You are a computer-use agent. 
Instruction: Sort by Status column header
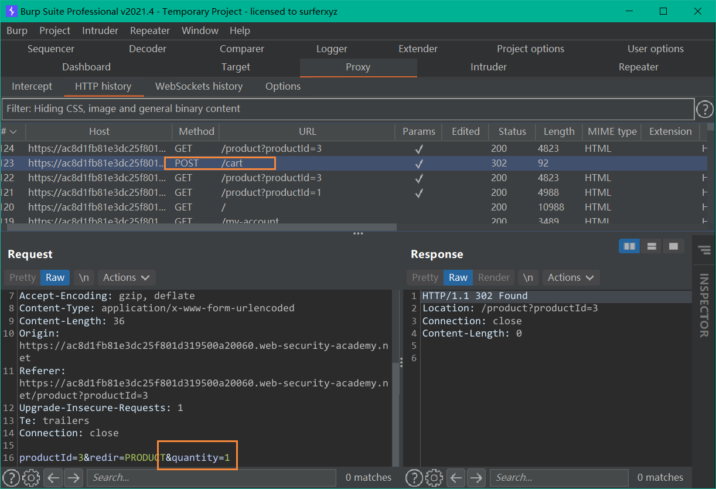pos(512,132)
